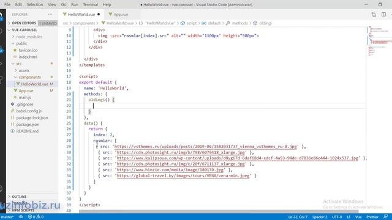Open the vsthemes.ru image URL link
Image resolution: width=392 pixels, height=220 pixels.
tap(205, 147)
